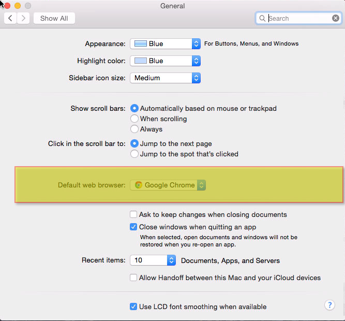Click the back navigation arrow

coord(10,18)
